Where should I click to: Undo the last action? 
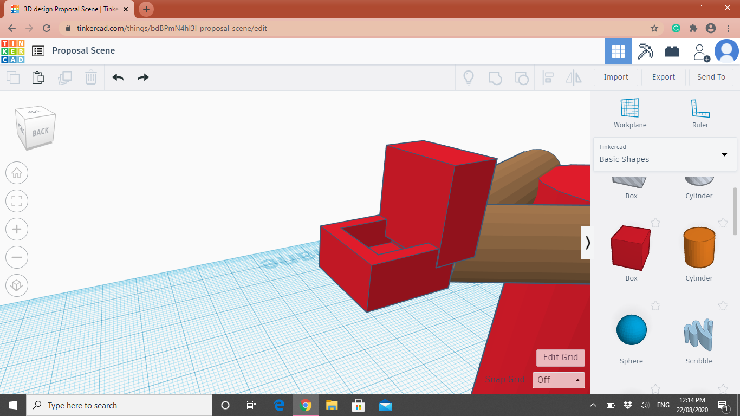click(118, 77)
